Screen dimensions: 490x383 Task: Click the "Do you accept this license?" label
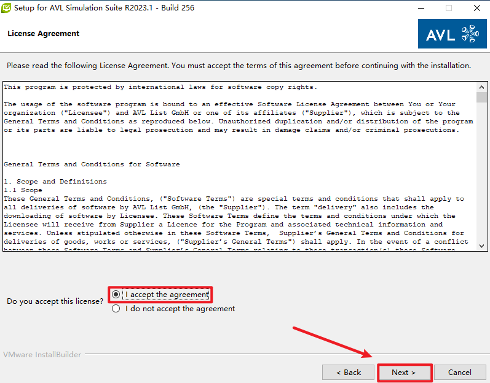(55, 301)
